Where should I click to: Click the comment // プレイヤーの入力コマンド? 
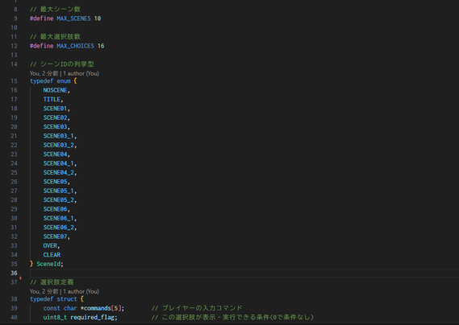[197, 308]
